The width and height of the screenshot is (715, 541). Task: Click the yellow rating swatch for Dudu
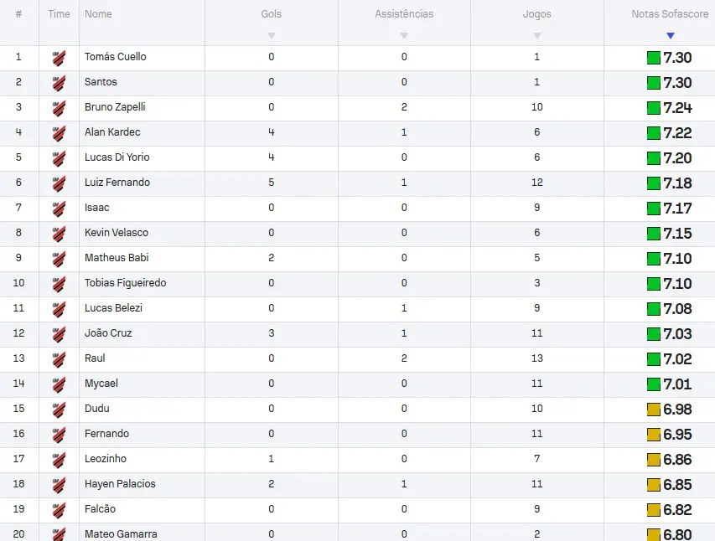[654, 410]
